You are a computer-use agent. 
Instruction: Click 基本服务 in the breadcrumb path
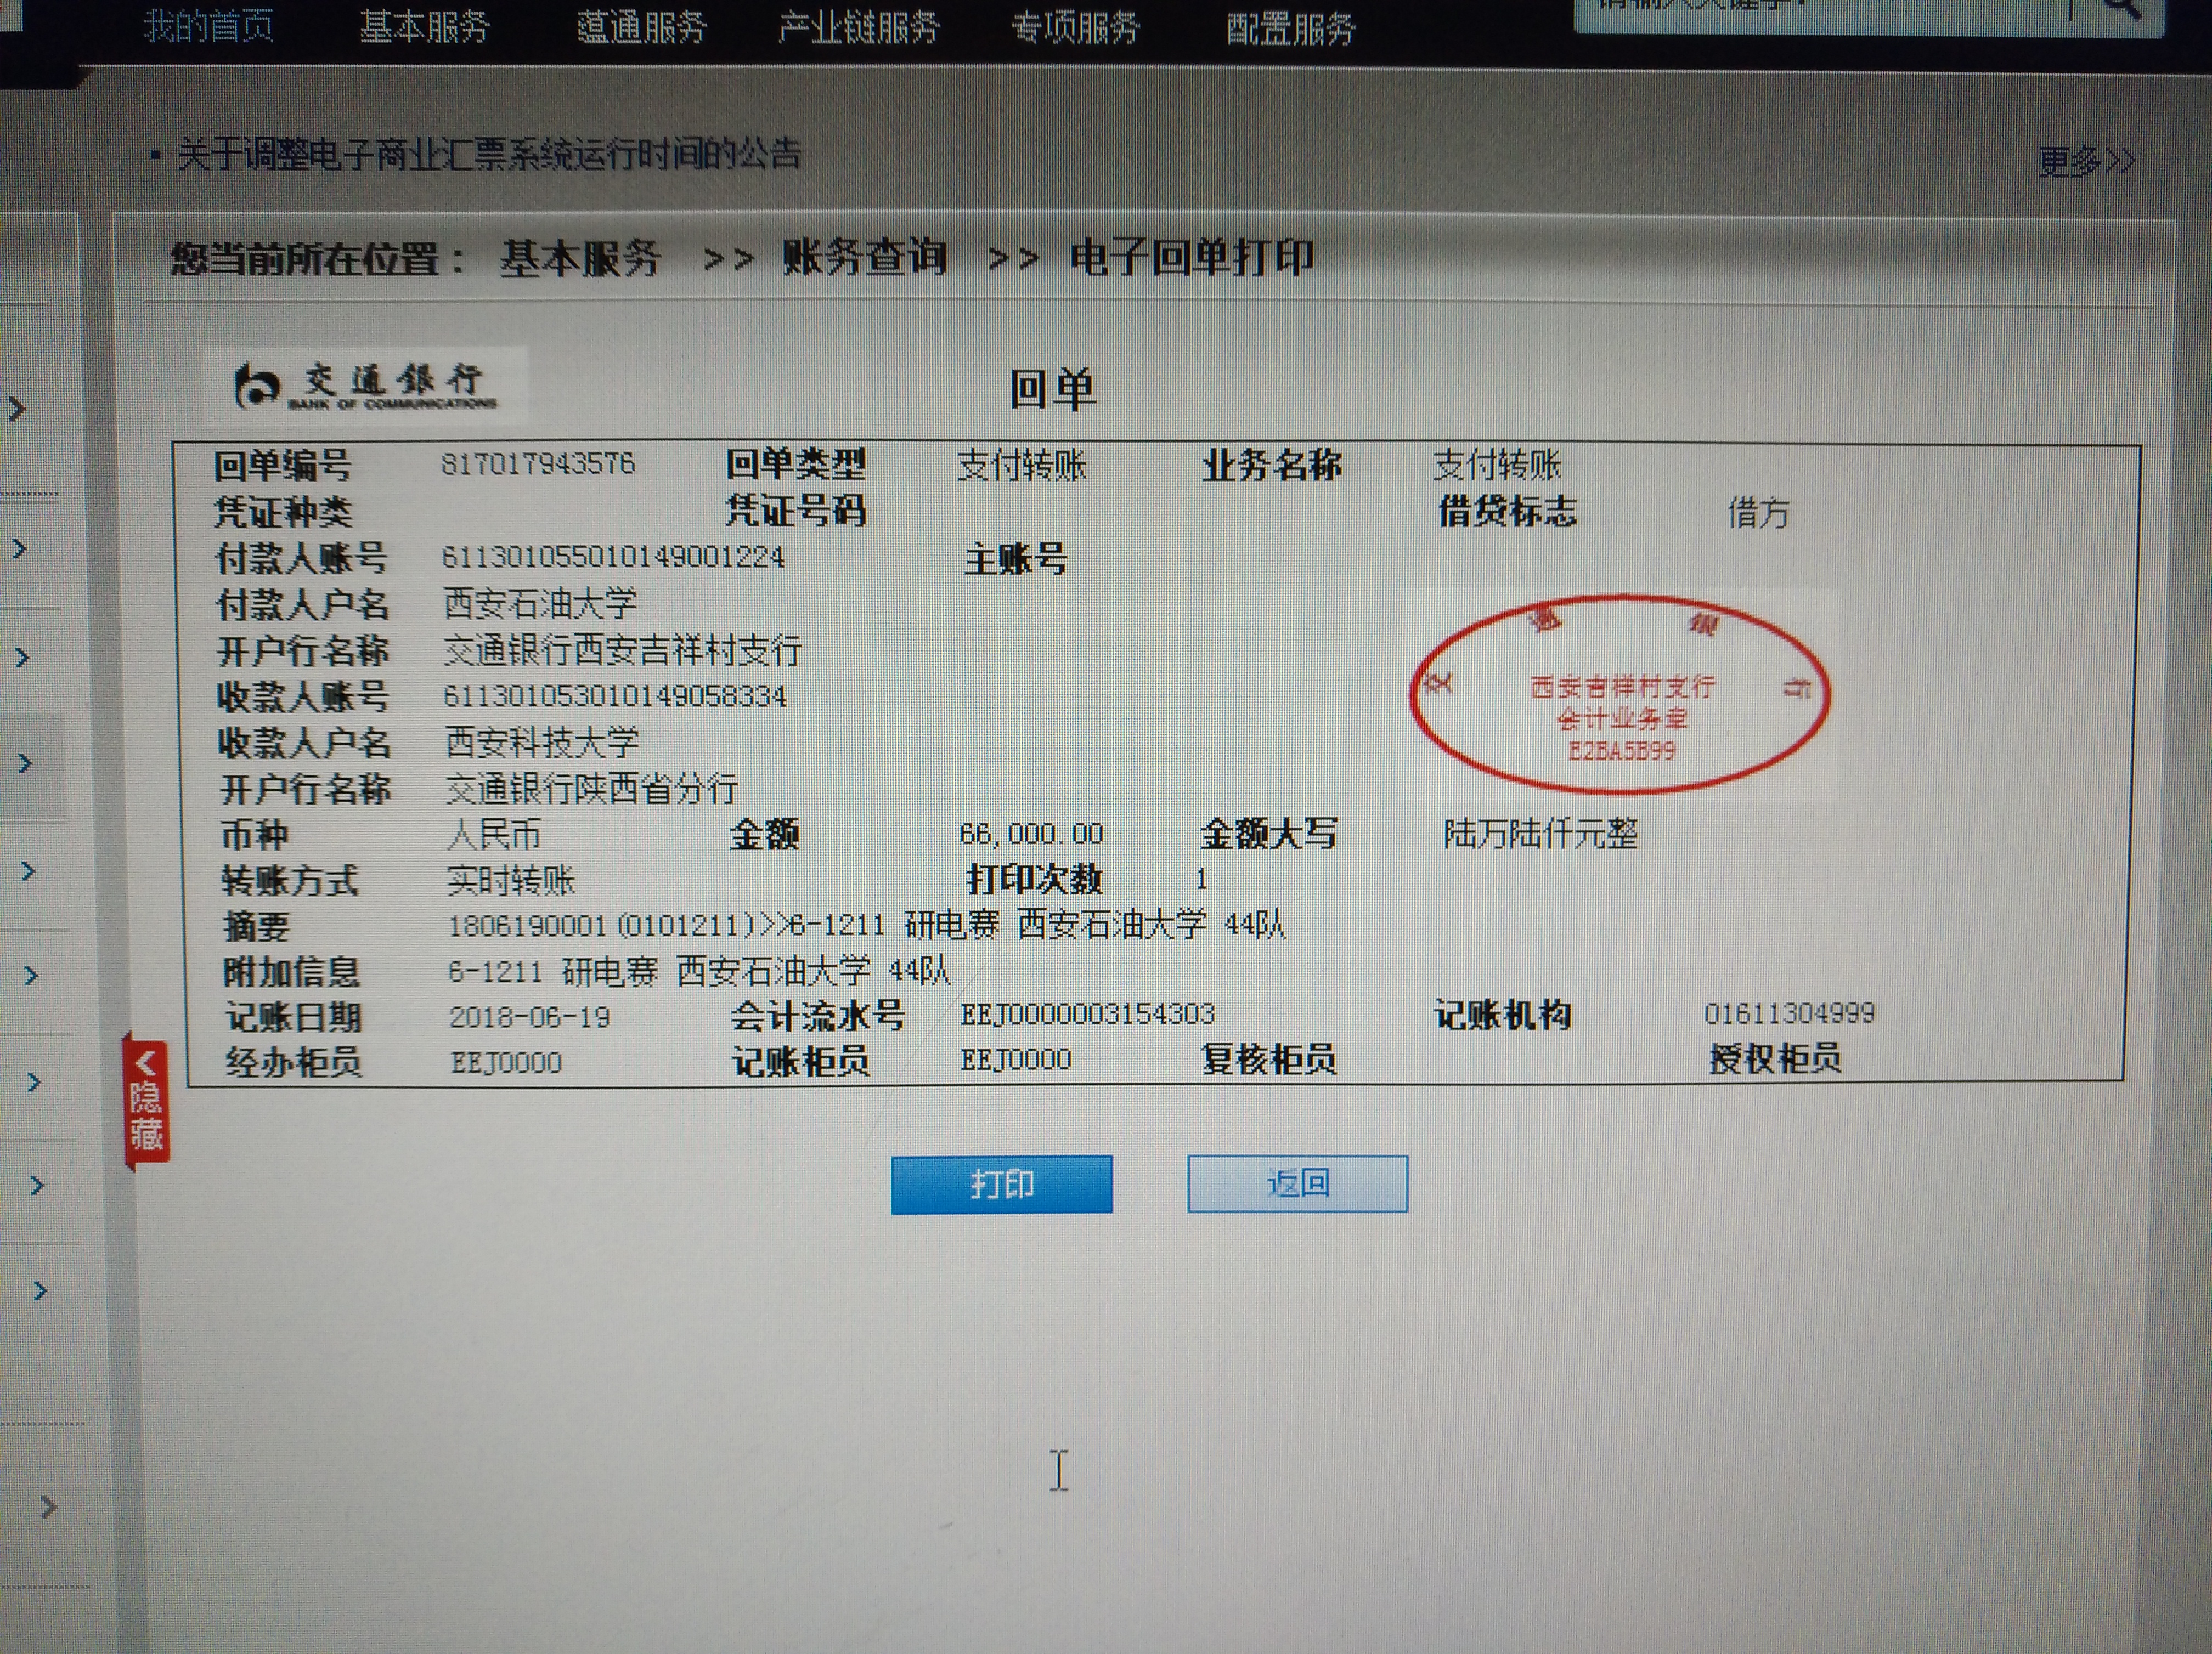580,259
